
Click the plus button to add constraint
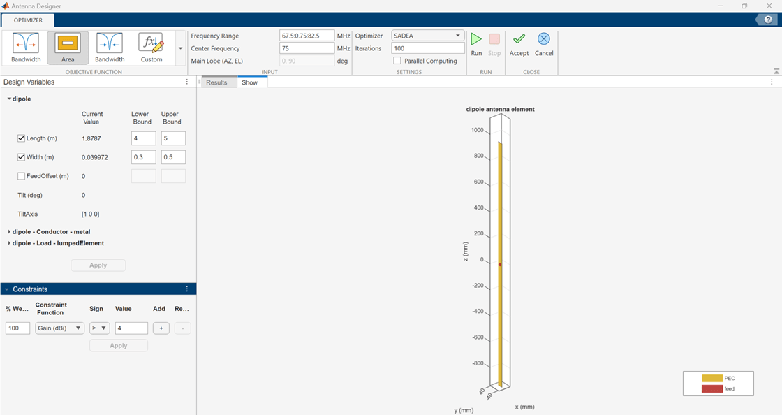pyautogui.click(x=161, y=328)
